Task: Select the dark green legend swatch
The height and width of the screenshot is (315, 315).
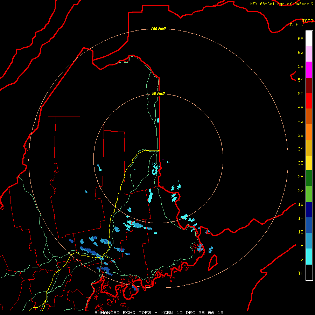Action: coord(309,178)
